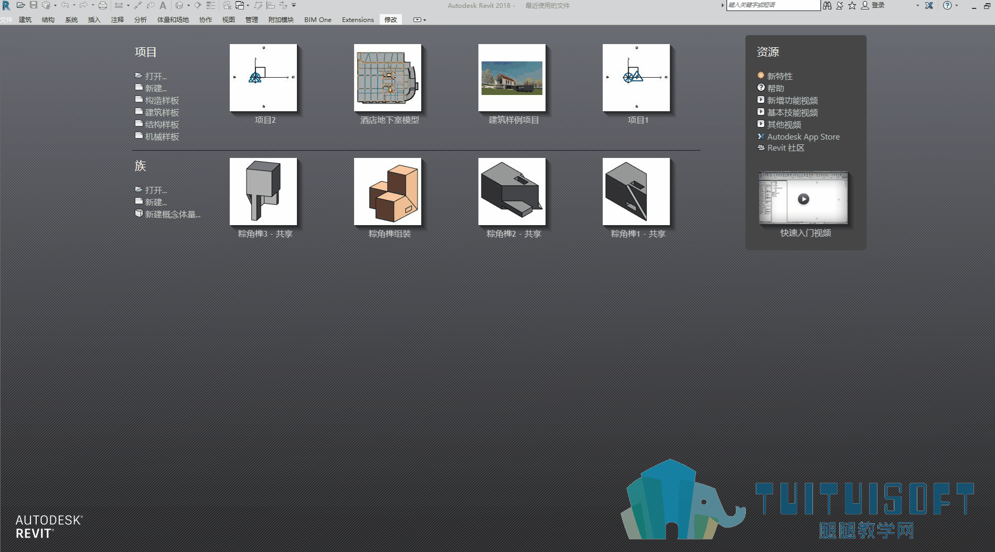This screenshot has height=552, width=995.
Task: Click the aligned dimension icon in toolbar
Action: [x=138, y=5]
